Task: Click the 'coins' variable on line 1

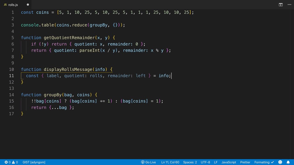Action: point(42,12)
